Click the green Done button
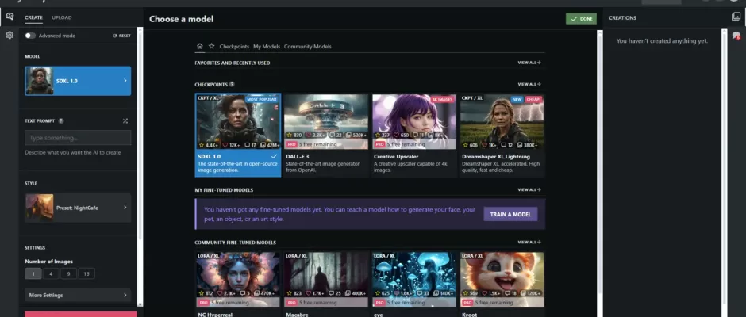The image size is (746, 317). coord(581,18)
